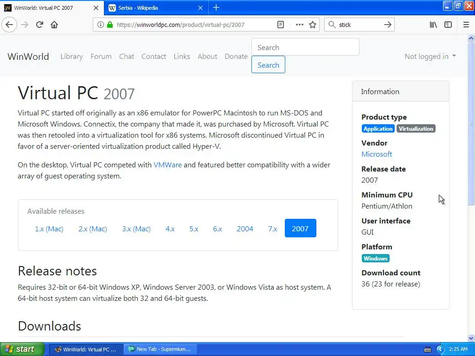
Task: Click the 'Pentium/Athlon' minimum CPU value
Action: pyautogui.click(x=386, y=206)
